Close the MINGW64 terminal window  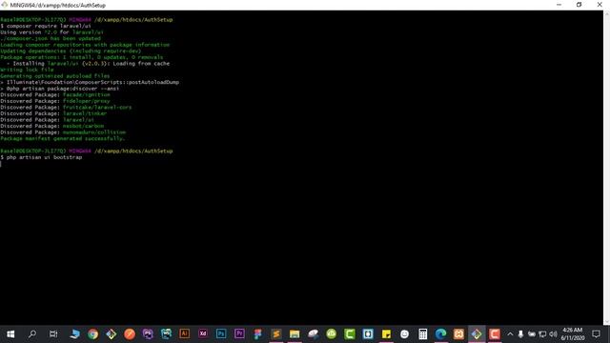click(x=600, y=5)
